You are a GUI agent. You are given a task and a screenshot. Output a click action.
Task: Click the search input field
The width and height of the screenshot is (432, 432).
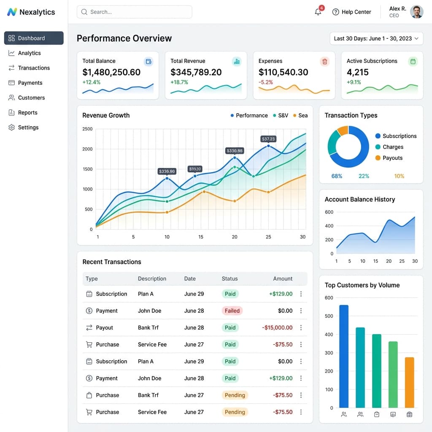(x=135, y=12)
